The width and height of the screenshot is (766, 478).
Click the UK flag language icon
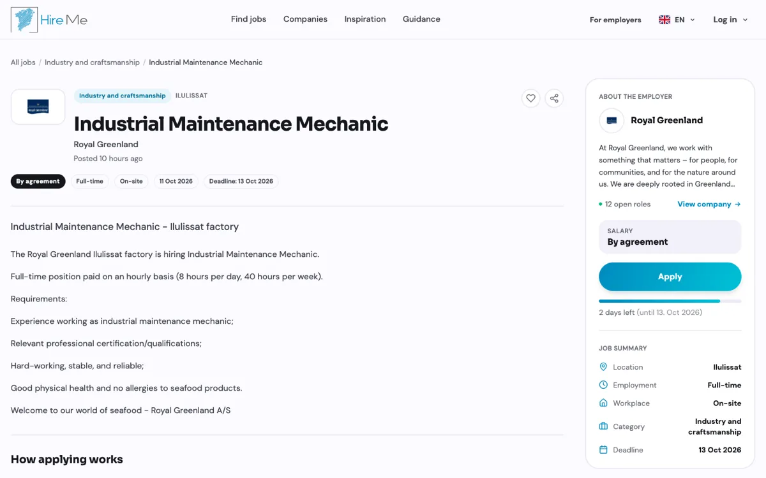(665, 20)
